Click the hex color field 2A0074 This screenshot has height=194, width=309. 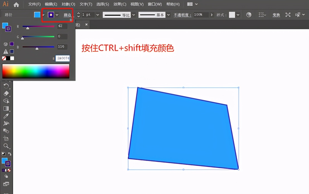click(63, 58)
